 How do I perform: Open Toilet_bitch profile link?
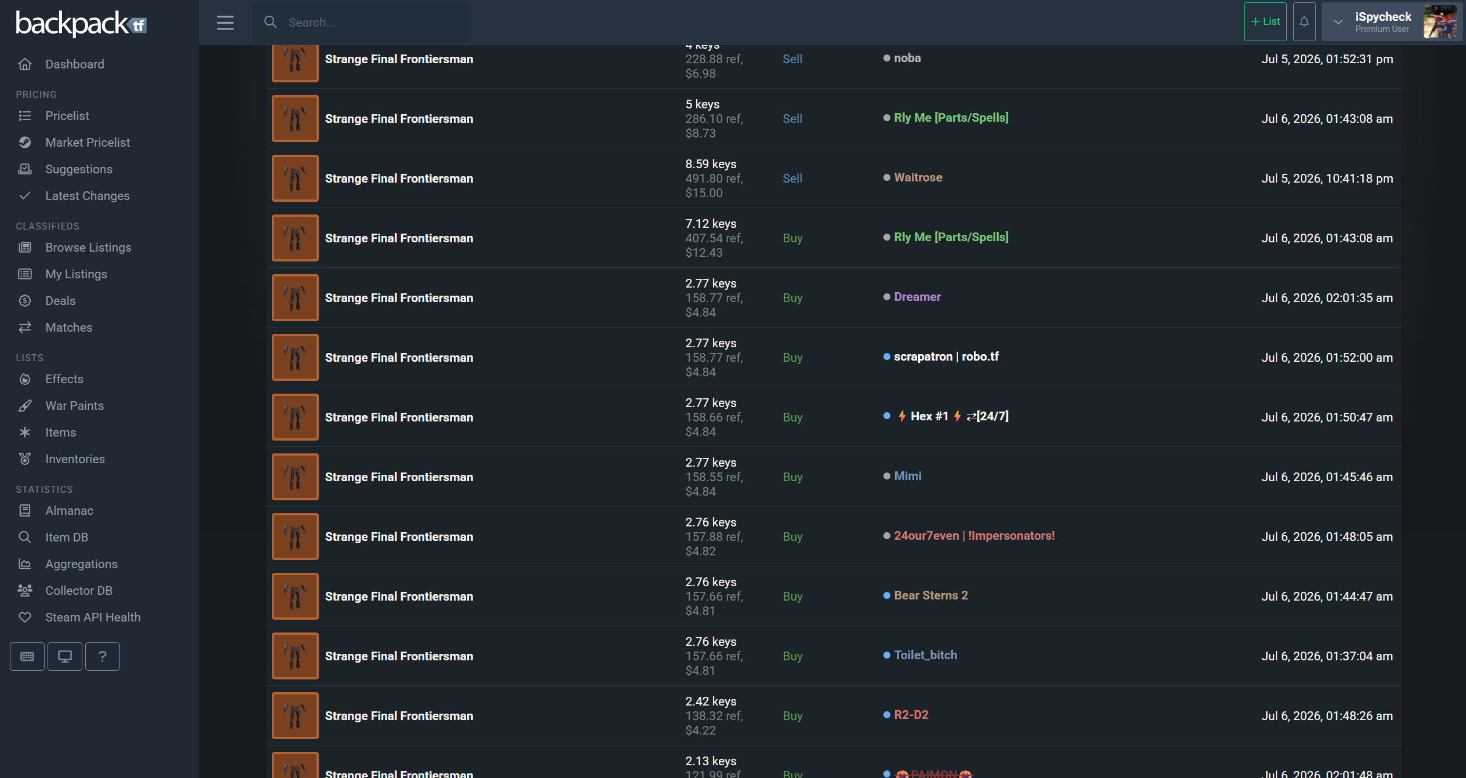click(926, 655)
